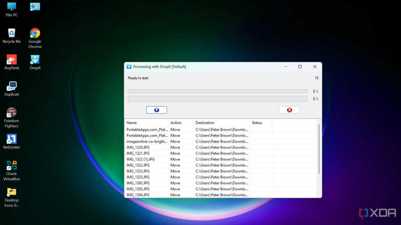The image size is (401, 225).
Task: Sort list by Status column header
Action: tap(261, 123)
